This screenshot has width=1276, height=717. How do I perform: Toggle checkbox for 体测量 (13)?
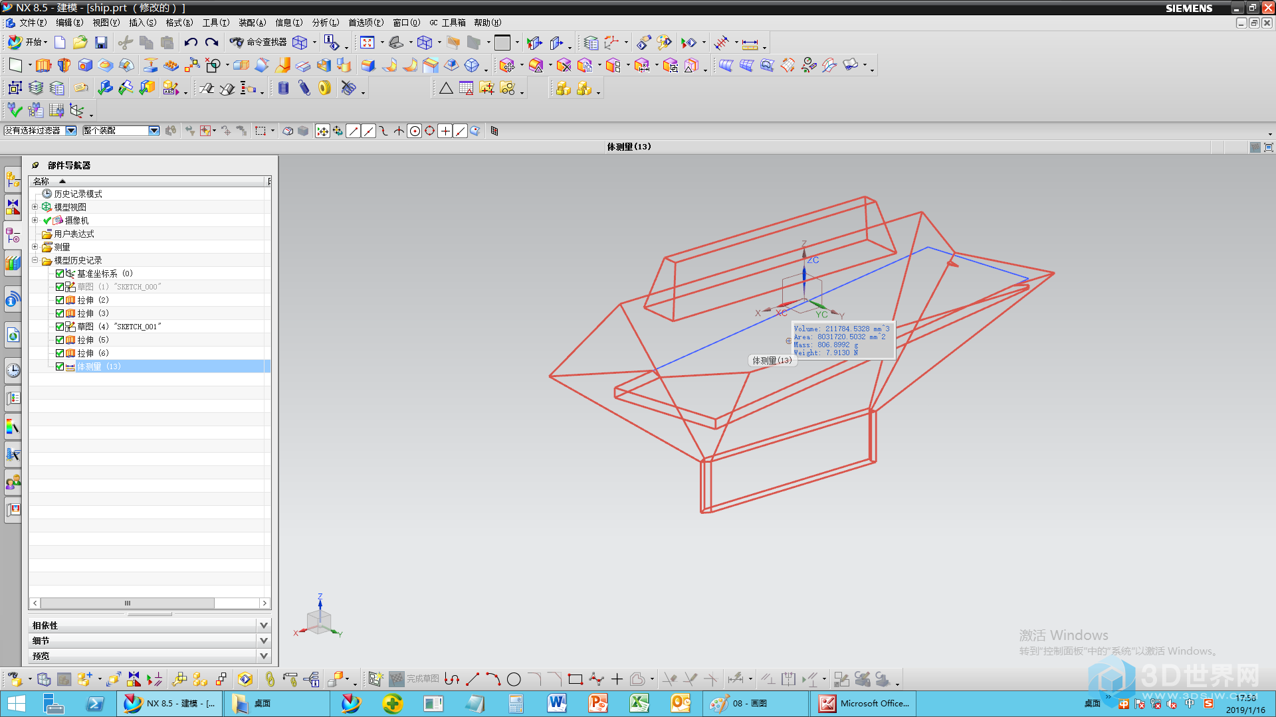pos(60,366)
